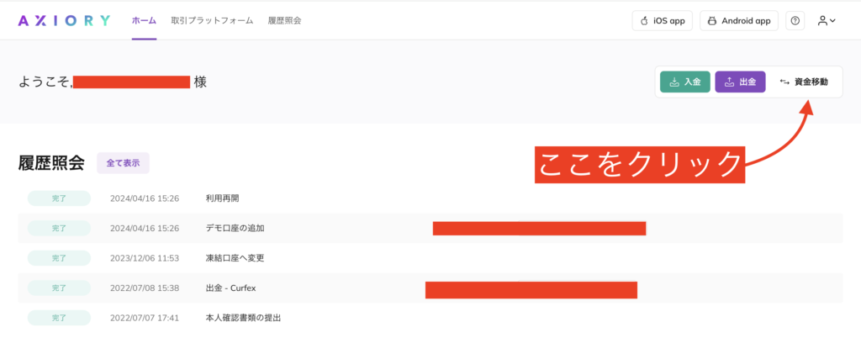Click the AXIORY logo
The width and height of the screenshot is (861, 359).
[x=64, y=20]
